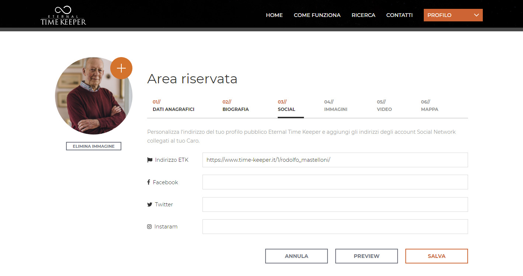Open the Mappa tab

click(429, 106)
